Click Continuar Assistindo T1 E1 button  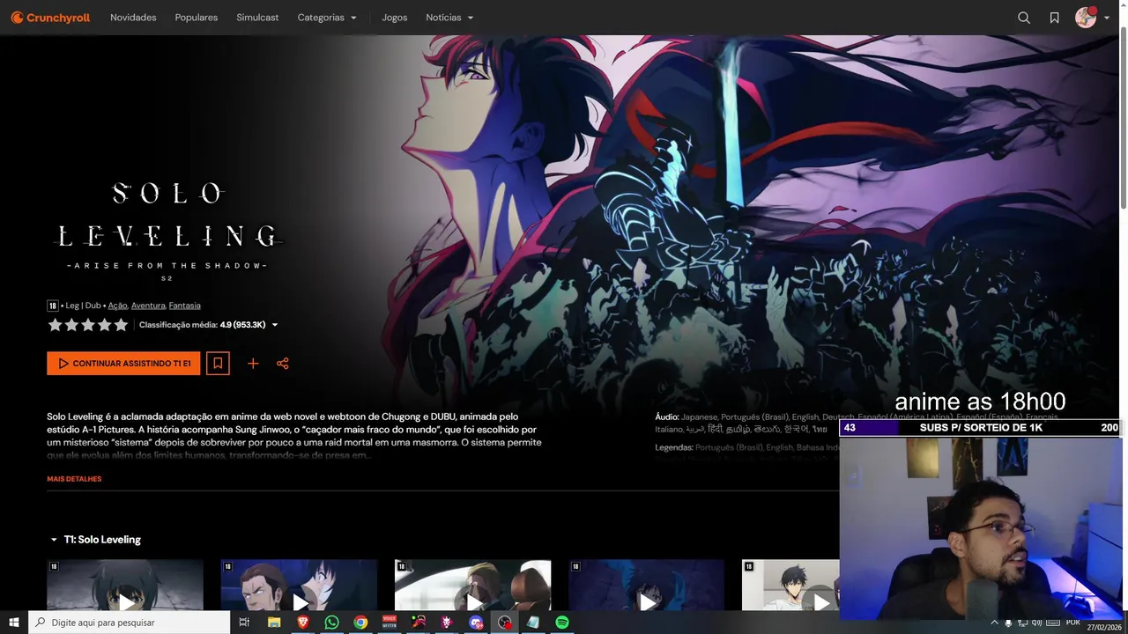pyautogui.click(x=123, y=364)
